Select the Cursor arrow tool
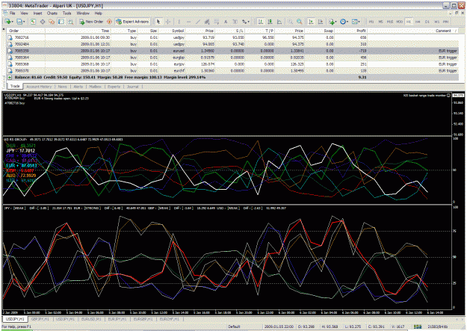Screen dimensions: 467x331 (158, 22)
